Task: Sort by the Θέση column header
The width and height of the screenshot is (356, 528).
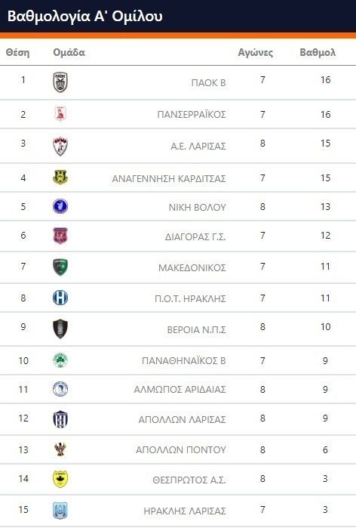Action: (x=17, y=53)
